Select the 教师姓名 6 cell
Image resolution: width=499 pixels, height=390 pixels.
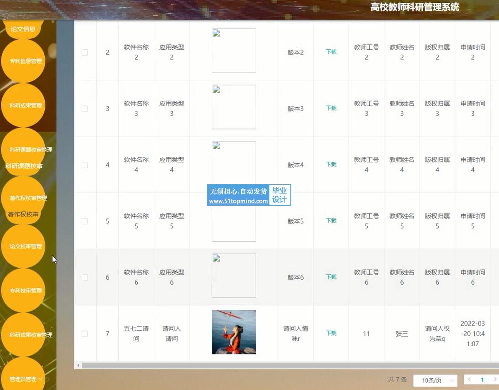tap(402, 277)
